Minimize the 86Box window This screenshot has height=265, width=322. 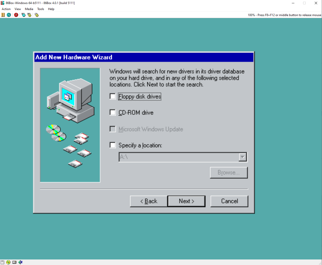click(x=293, y=3)
